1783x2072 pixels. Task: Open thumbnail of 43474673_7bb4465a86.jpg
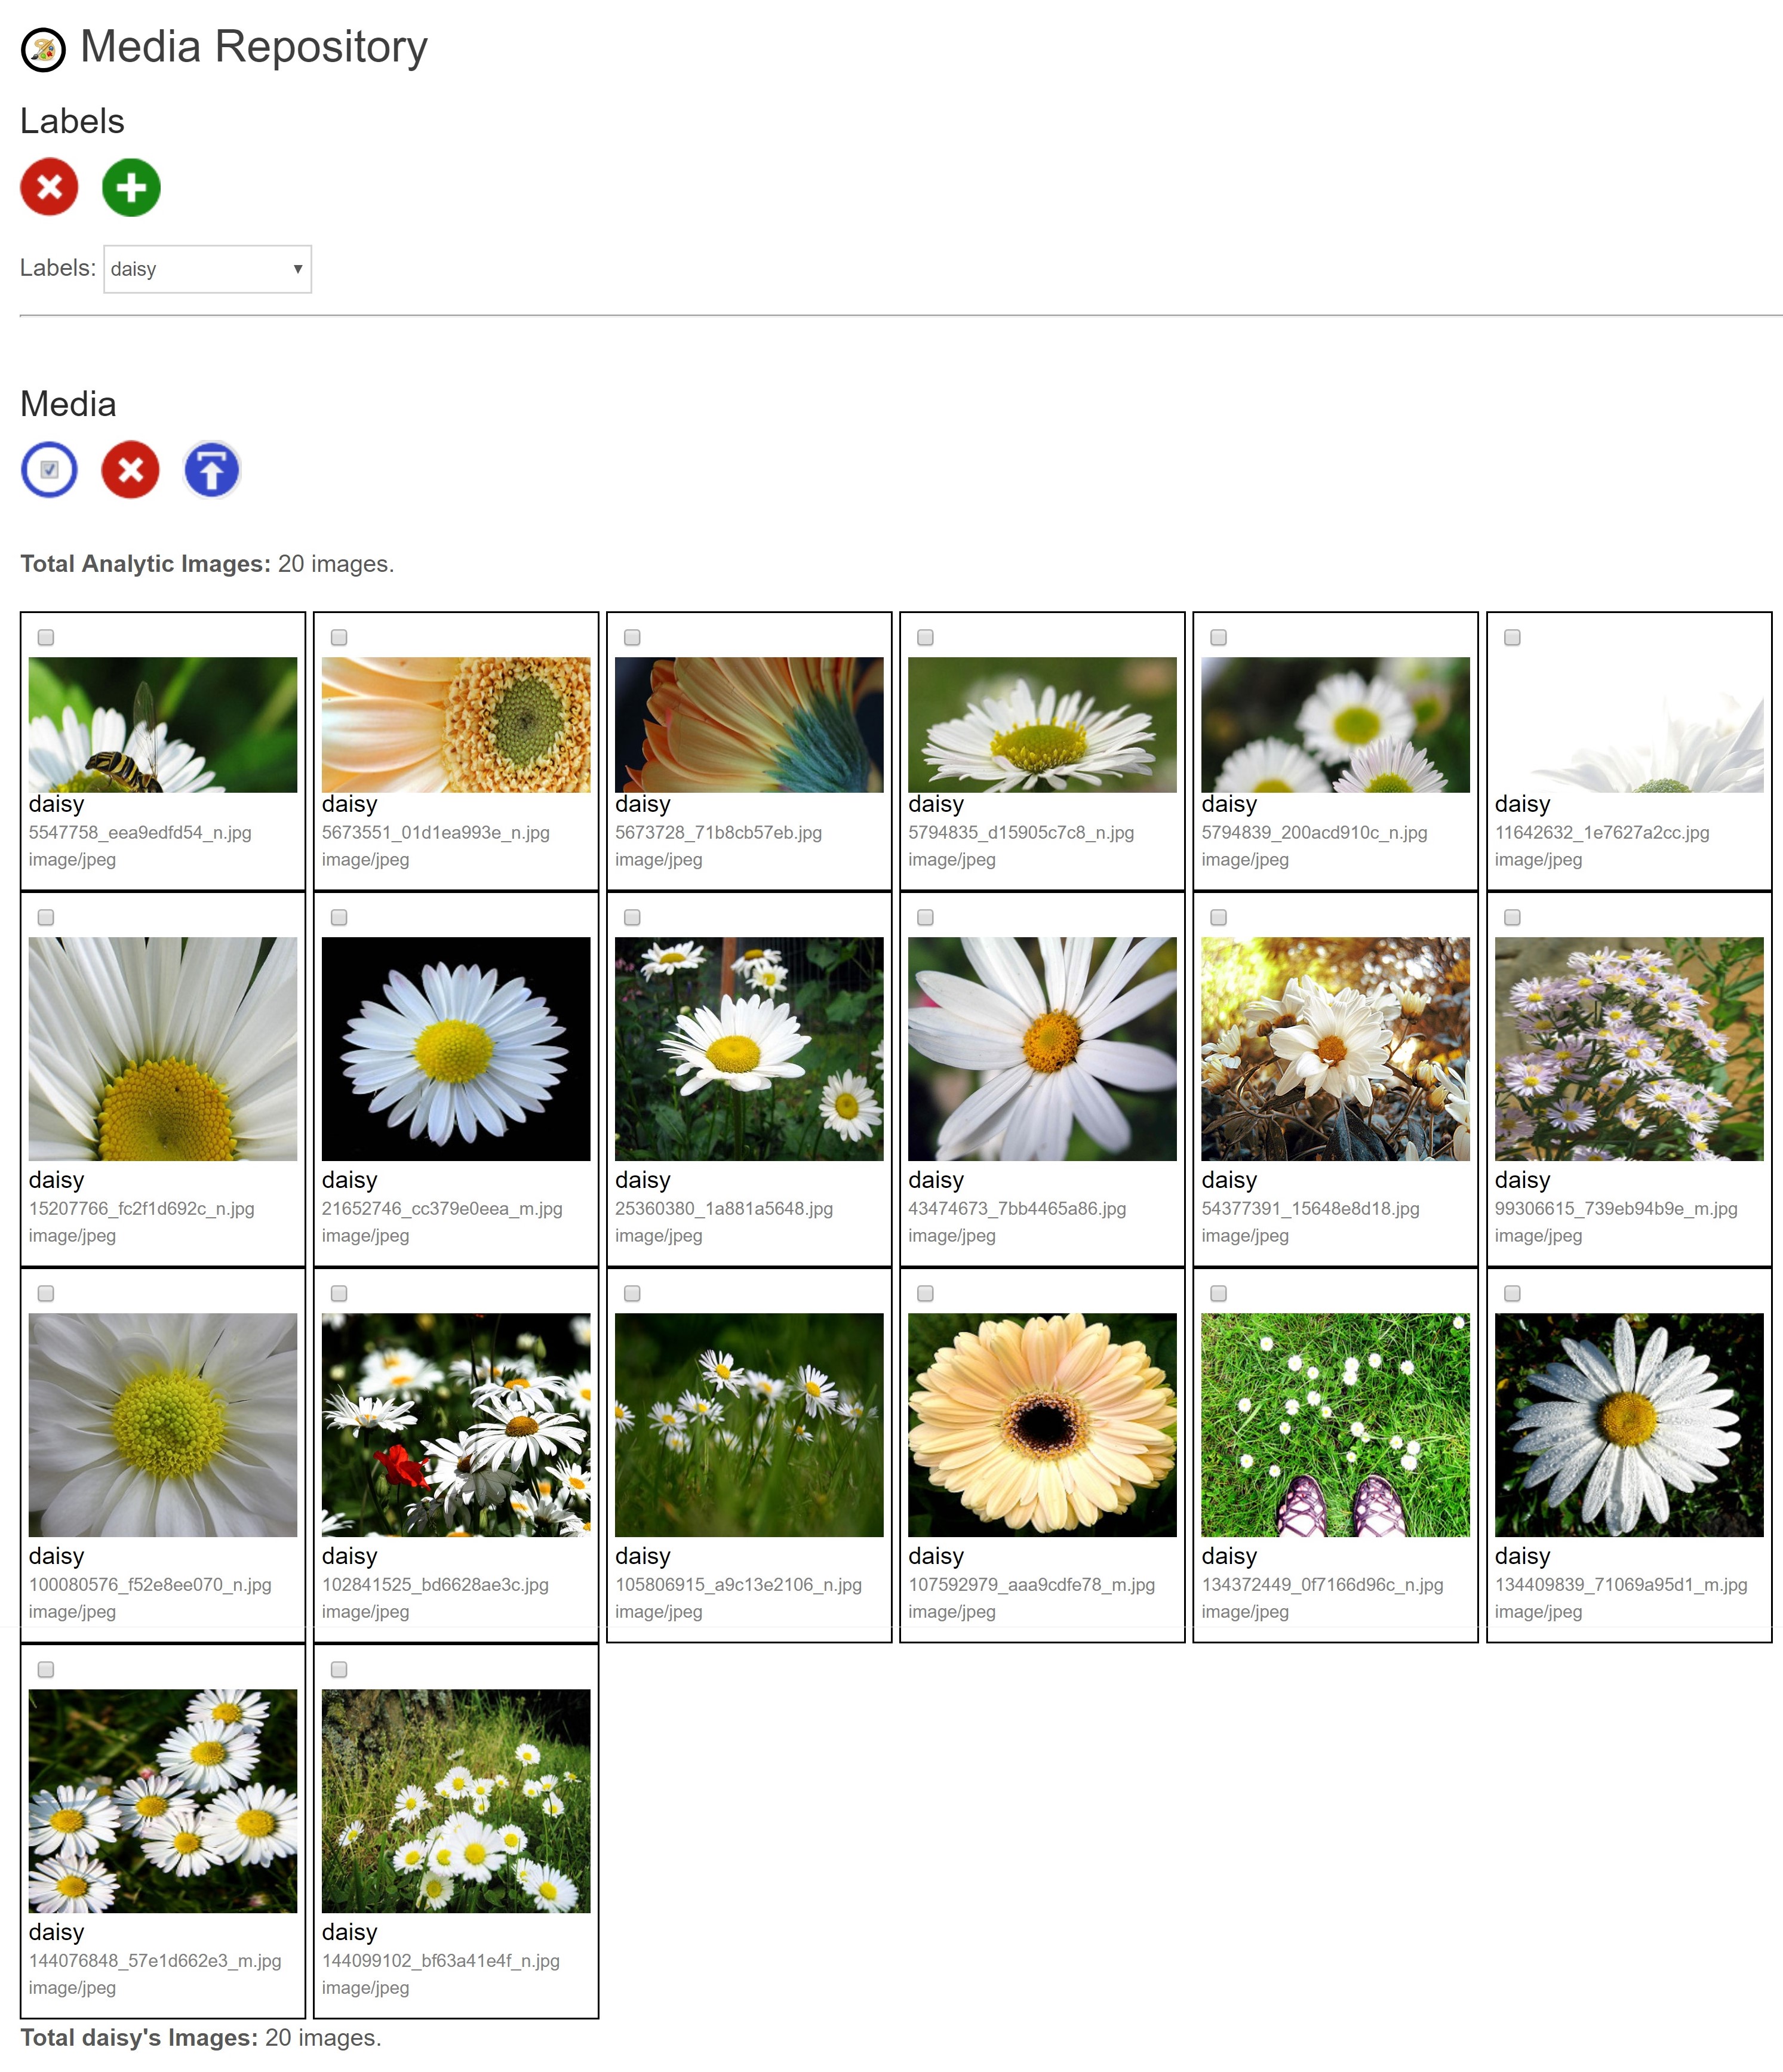1043,1049
